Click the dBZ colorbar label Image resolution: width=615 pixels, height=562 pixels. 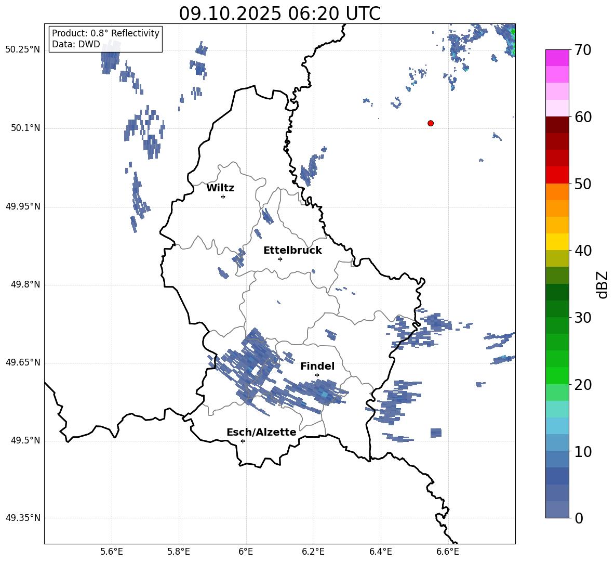point(601,284)
